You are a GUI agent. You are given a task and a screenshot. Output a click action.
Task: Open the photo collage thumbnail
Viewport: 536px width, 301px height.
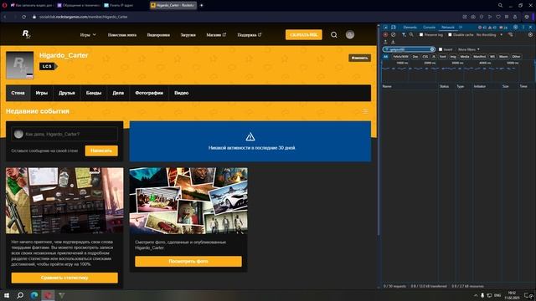[x=188, y=201]
